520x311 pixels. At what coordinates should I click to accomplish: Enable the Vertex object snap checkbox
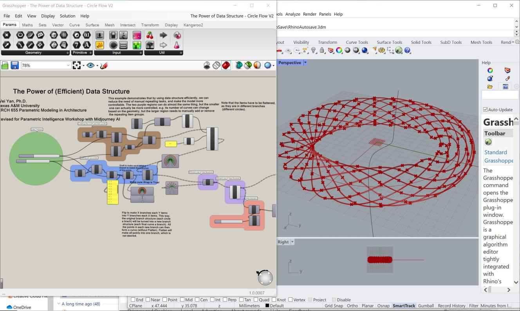pos(291,300)
